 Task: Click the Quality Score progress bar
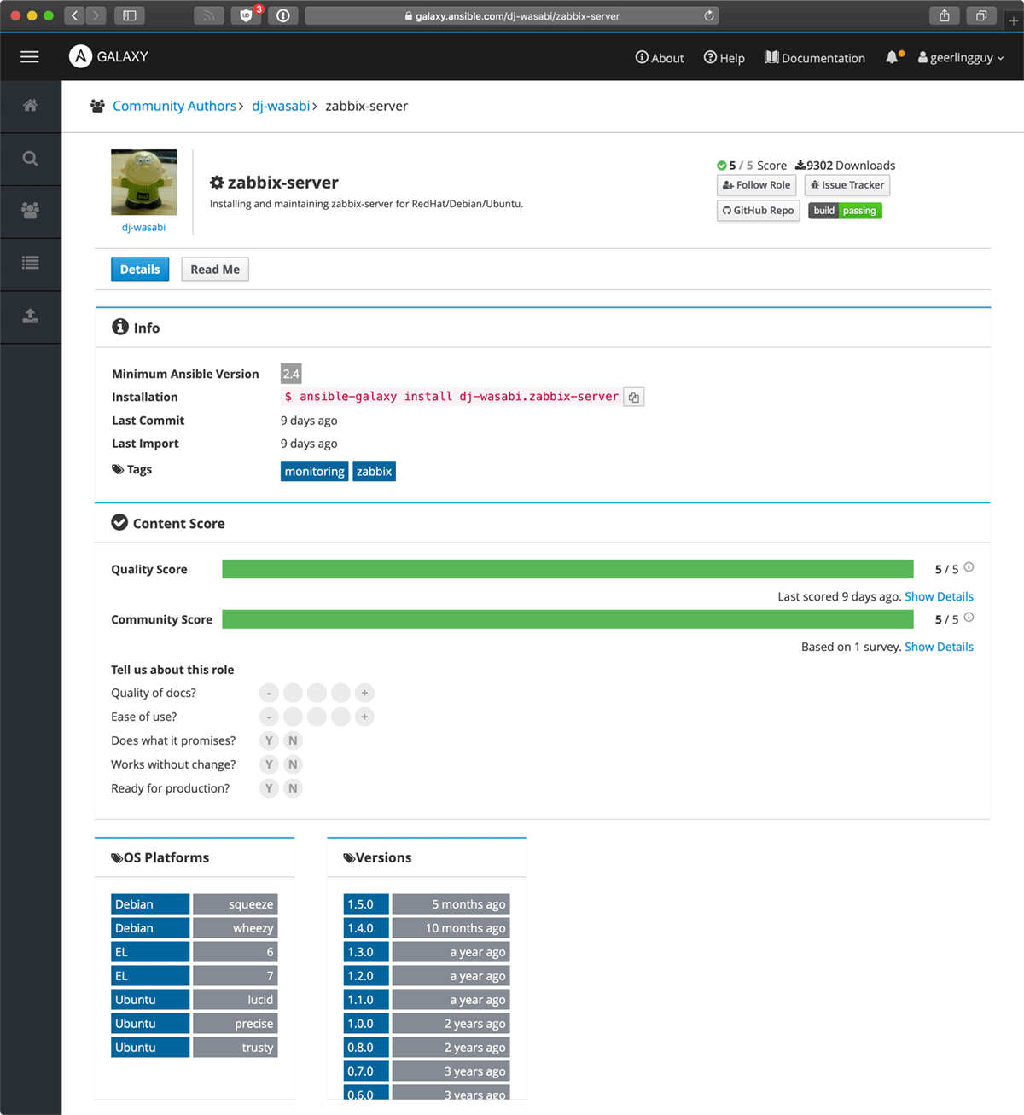pos(567,569)
